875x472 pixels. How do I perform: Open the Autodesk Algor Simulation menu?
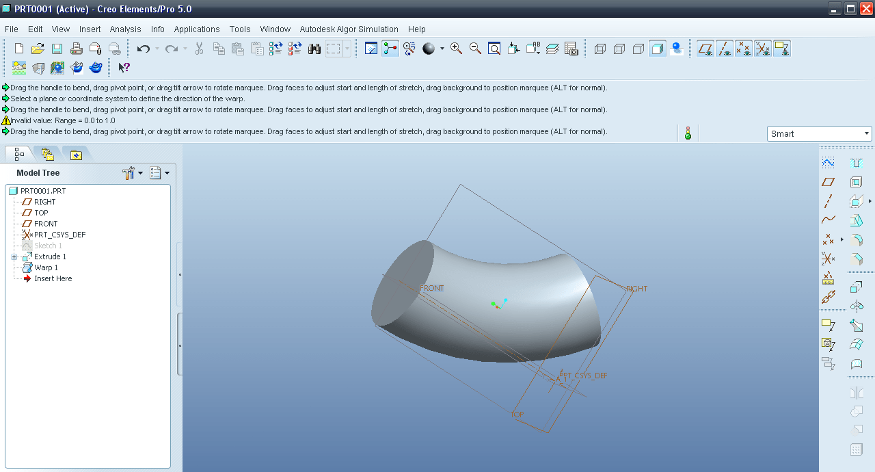[x=349, y=29]
